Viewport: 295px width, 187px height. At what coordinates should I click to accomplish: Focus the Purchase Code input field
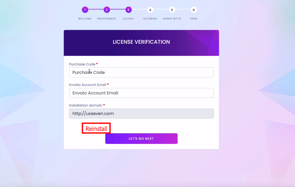(x=141, y=73)
